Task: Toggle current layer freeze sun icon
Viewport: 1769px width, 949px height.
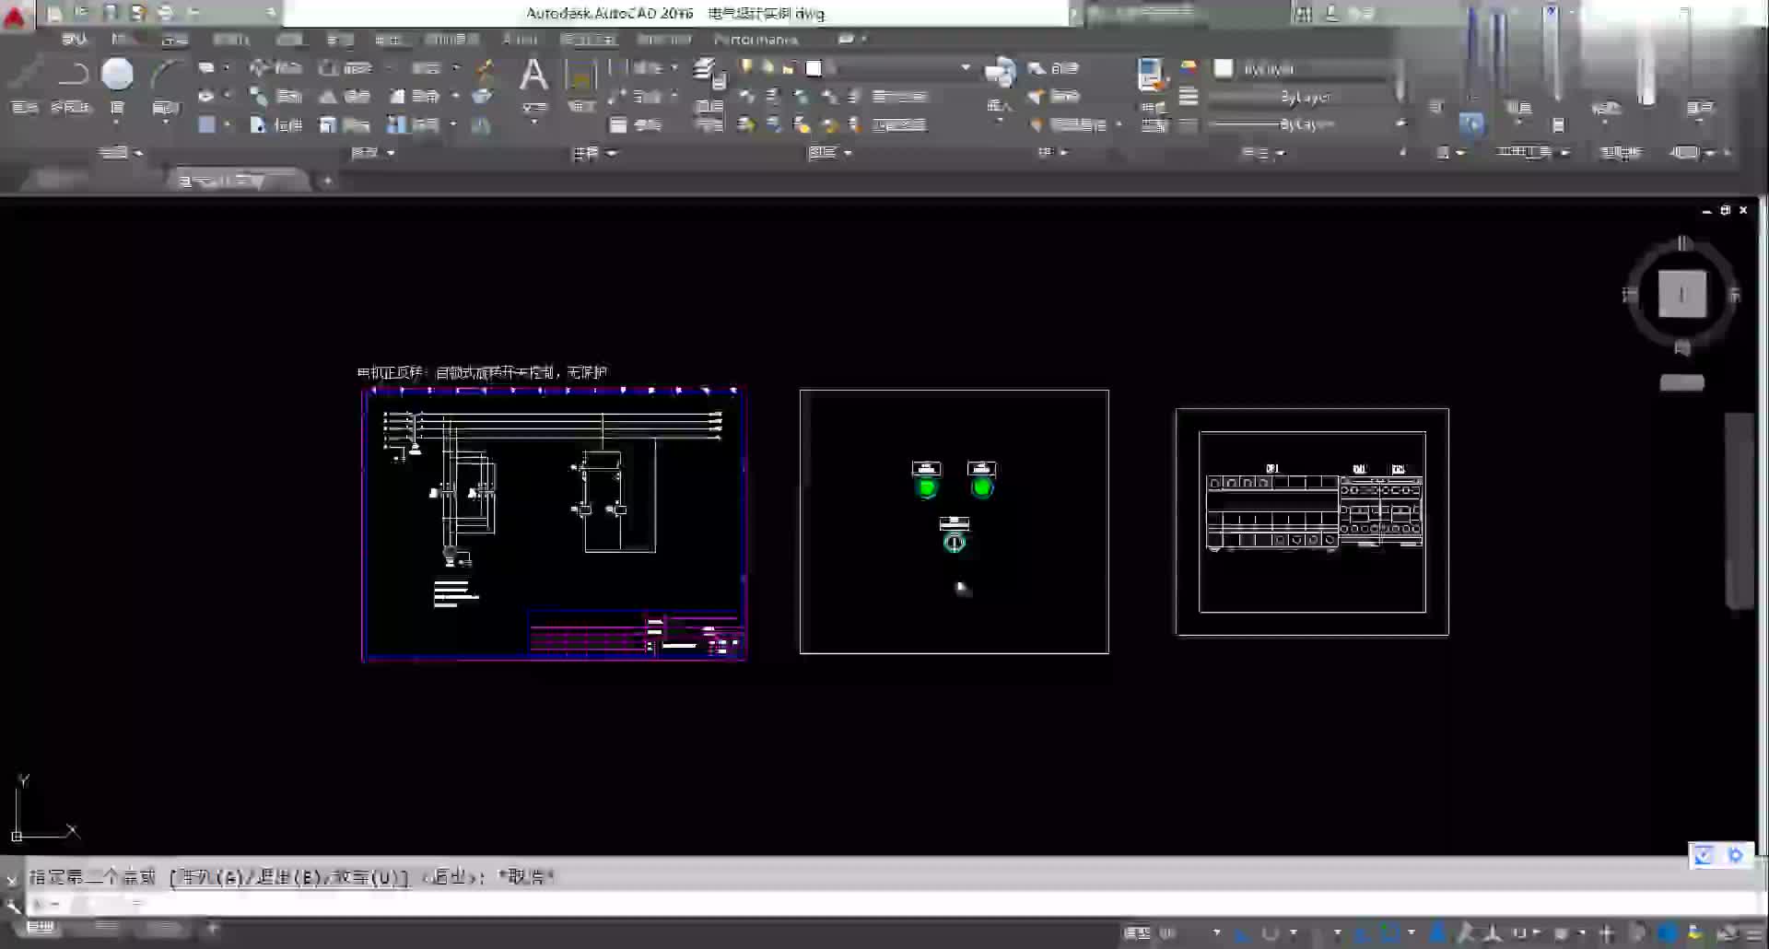Action: (767, 67)
